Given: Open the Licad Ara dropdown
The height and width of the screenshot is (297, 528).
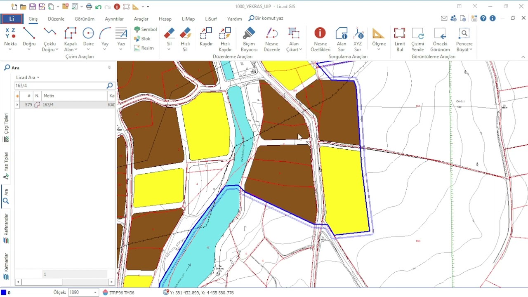Looking at the screenshot, I should click(x=28, y=77).
